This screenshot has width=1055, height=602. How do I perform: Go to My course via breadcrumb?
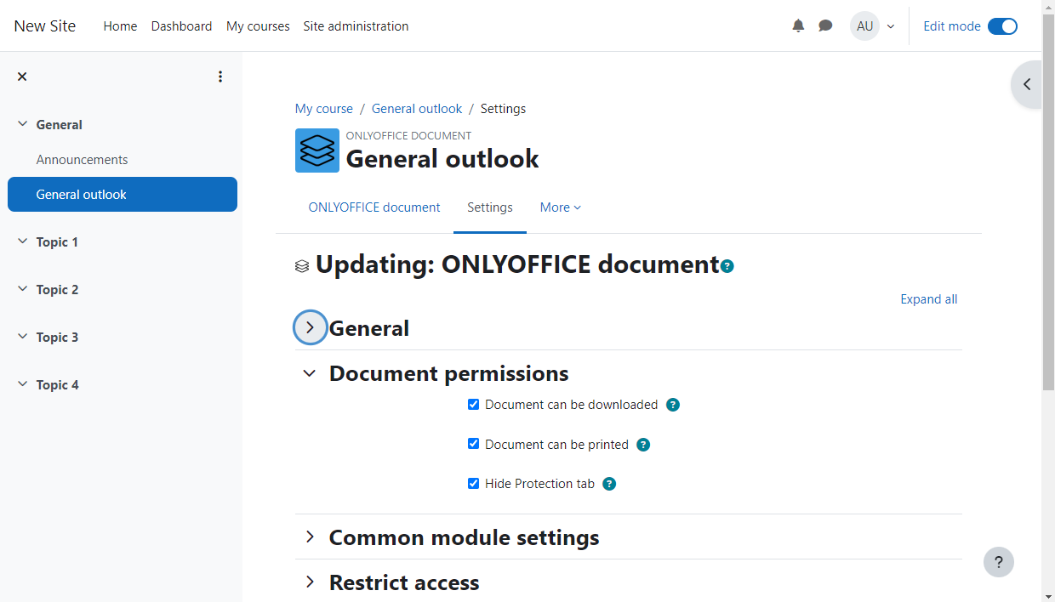pos(323,108)
